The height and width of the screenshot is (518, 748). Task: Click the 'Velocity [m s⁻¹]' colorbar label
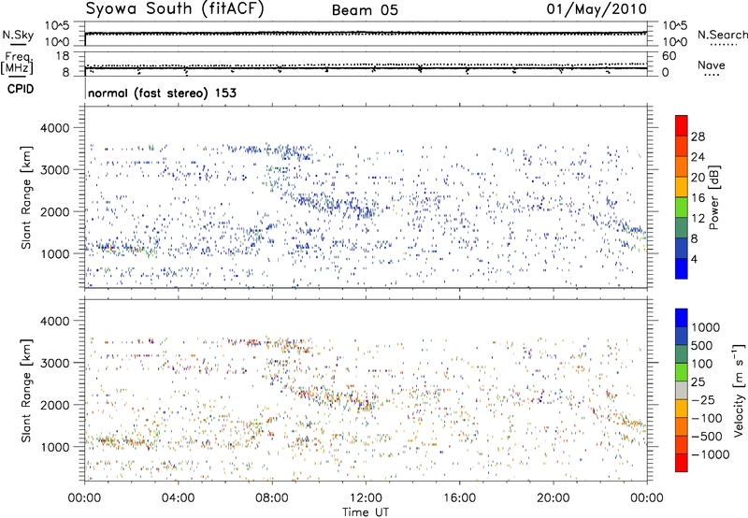(739, 390)
